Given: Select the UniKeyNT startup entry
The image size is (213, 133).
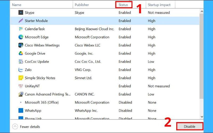Looking at the screenshot, I should (x=32, y=86).
